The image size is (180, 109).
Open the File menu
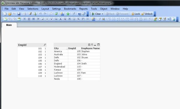click(7, 9)
